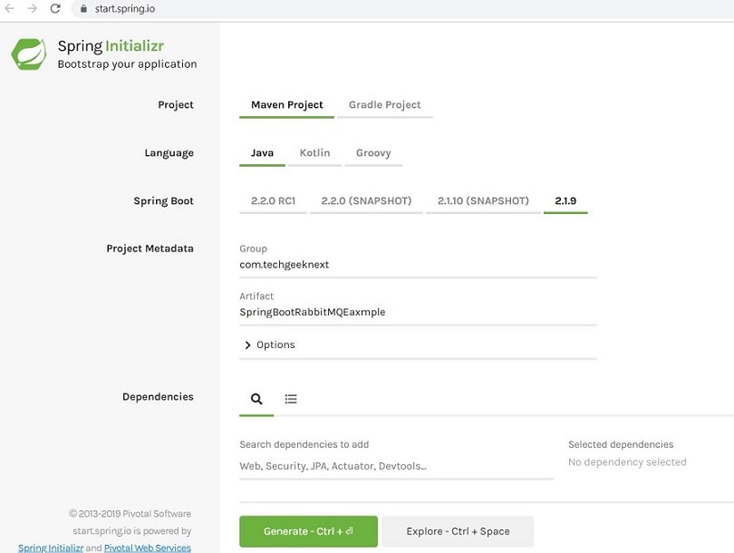734x553 pixels.
Task: Click the browser back arrow
Action: [9, 8]
